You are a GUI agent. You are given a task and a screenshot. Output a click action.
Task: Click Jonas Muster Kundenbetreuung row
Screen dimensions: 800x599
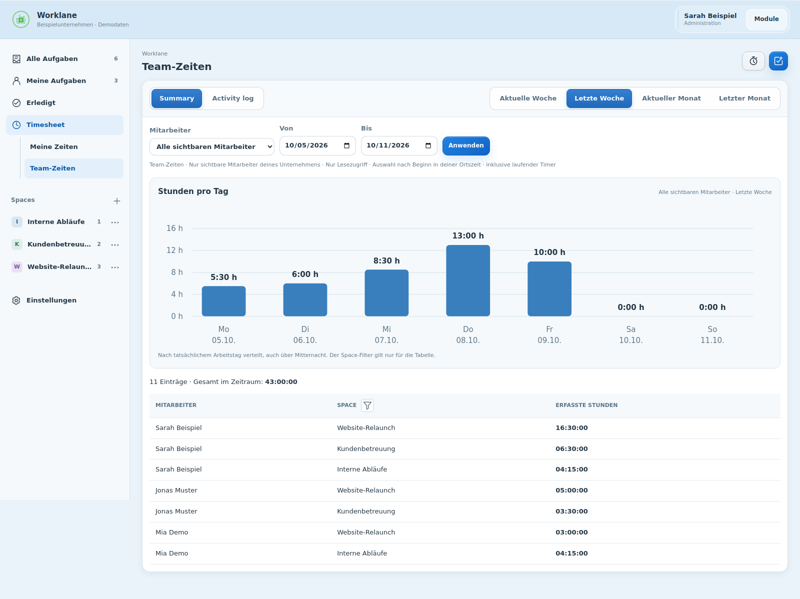tap(465, 511)
